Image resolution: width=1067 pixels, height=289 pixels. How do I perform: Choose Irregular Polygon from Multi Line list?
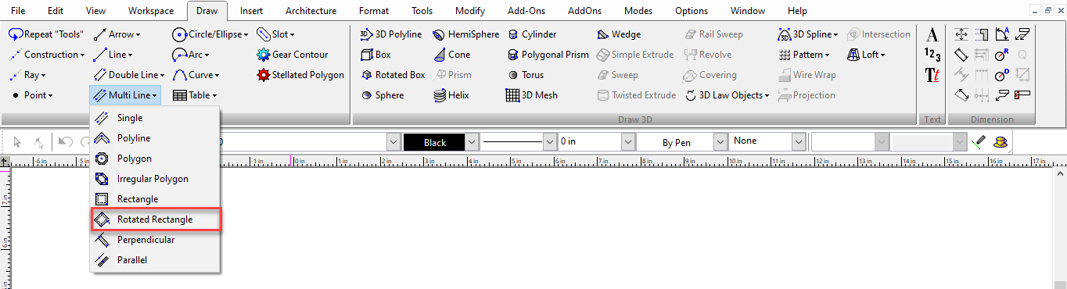point(153,179)
